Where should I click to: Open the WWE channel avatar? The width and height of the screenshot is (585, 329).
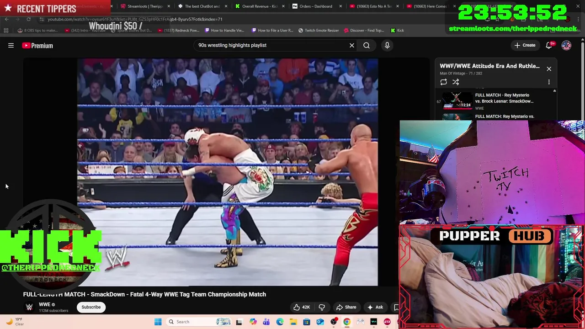tap(29, 307)
